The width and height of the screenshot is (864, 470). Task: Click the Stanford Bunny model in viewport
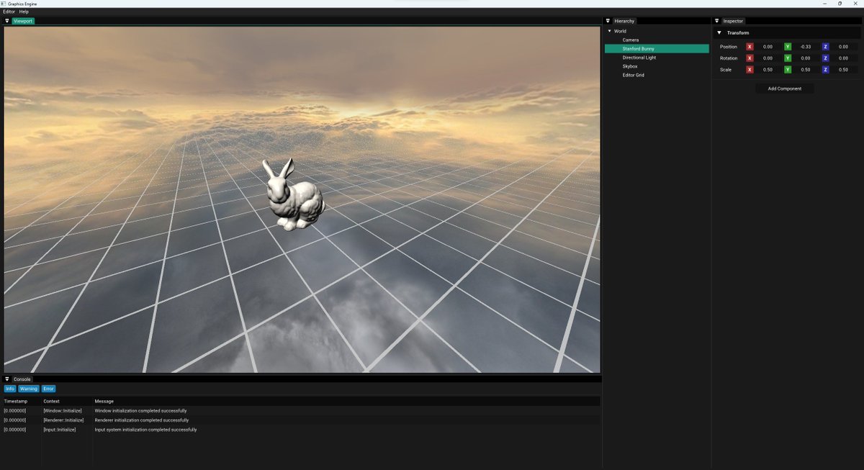[x=294, y=199]
